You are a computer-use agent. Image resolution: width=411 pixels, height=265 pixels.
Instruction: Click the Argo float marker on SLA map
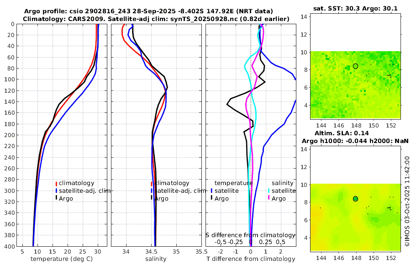click(355, 199)
